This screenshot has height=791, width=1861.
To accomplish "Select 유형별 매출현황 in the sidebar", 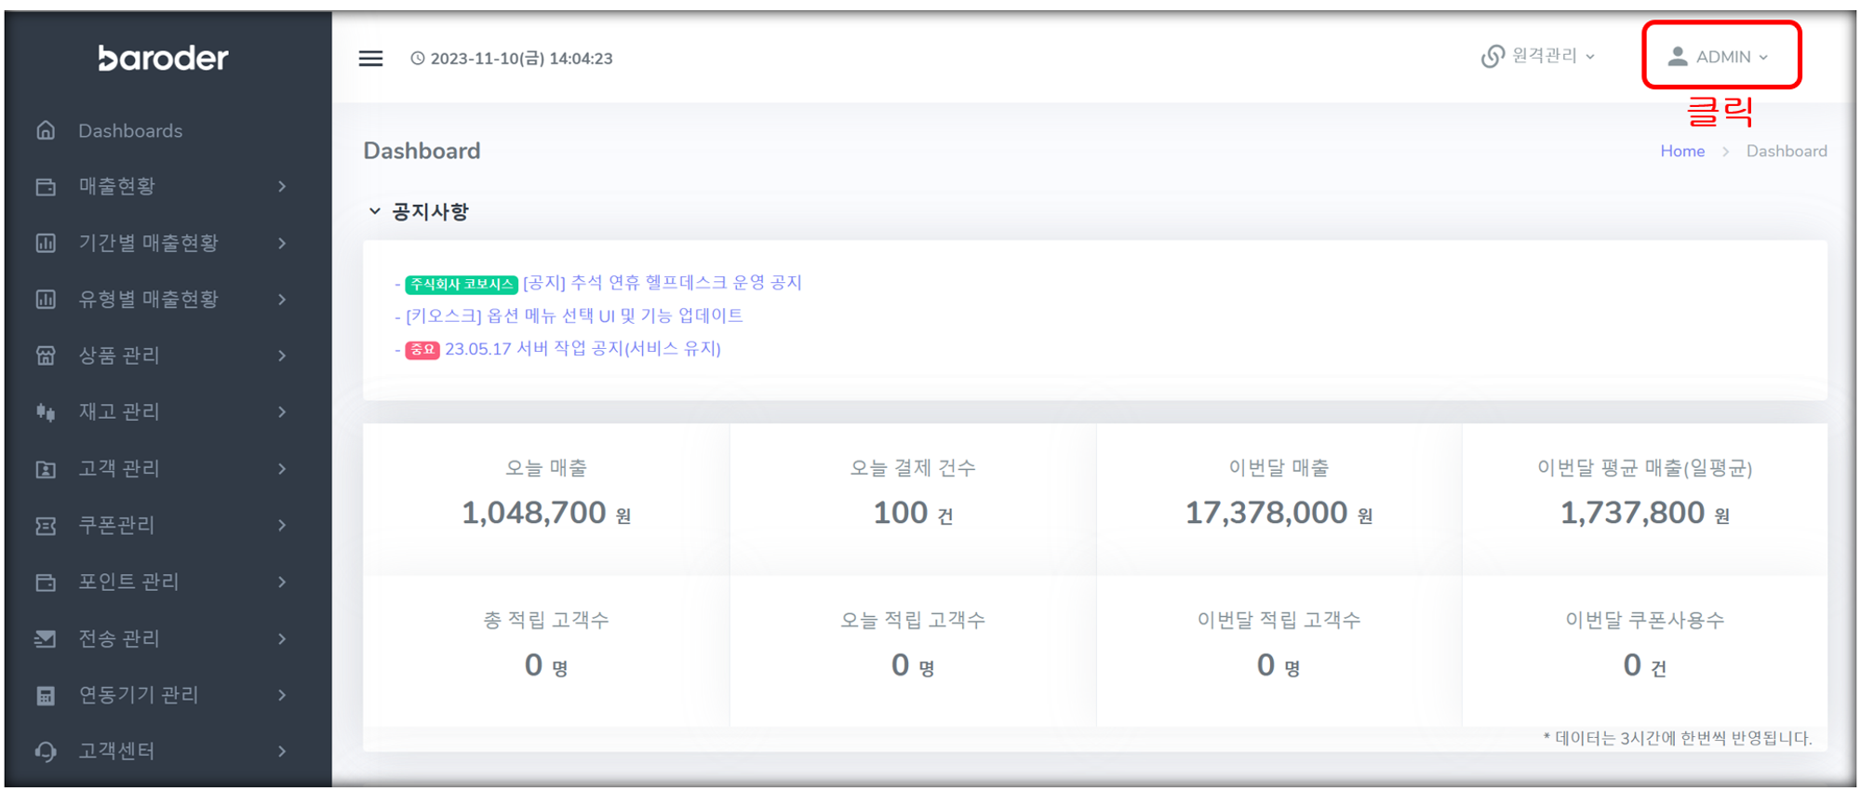I will pyautogui.click(x=149, y=299).
